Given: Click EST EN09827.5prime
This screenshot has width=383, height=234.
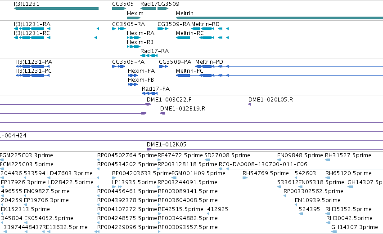Looking at the screenshot, I should click(47, 191).
